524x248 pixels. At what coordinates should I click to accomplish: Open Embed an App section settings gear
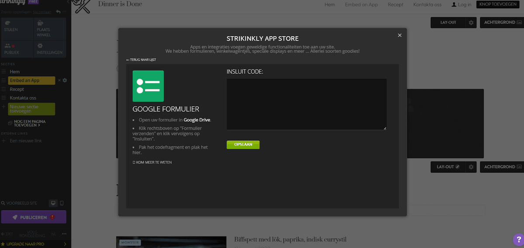(x=65, y=80)
